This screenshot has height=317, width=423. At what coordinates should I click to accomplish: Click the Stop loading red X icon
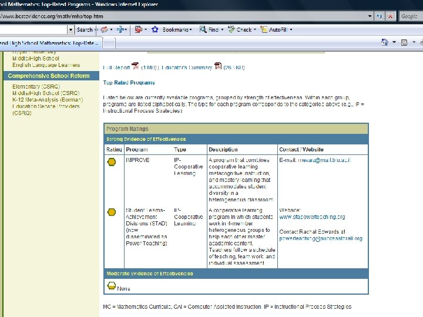390,16
